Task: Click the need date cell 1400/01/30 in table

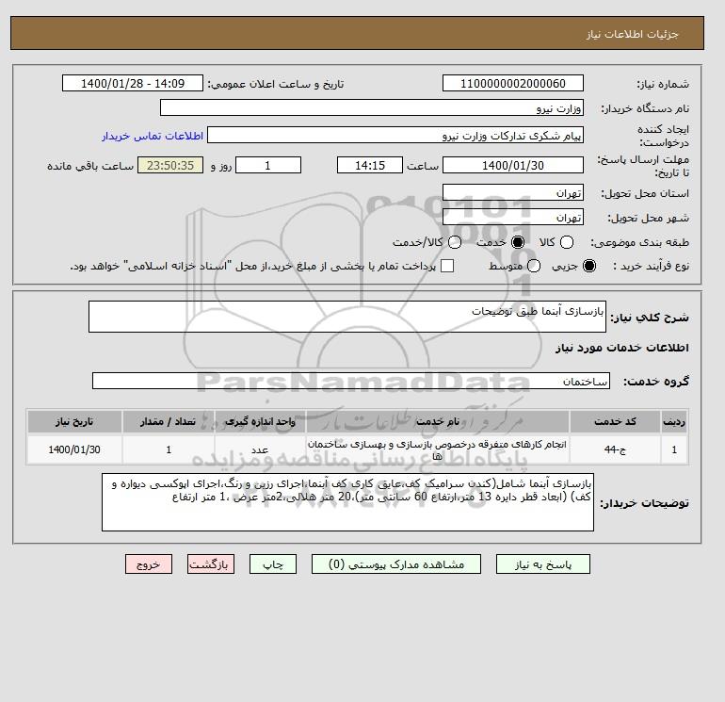Action: (x=74, y=449)
